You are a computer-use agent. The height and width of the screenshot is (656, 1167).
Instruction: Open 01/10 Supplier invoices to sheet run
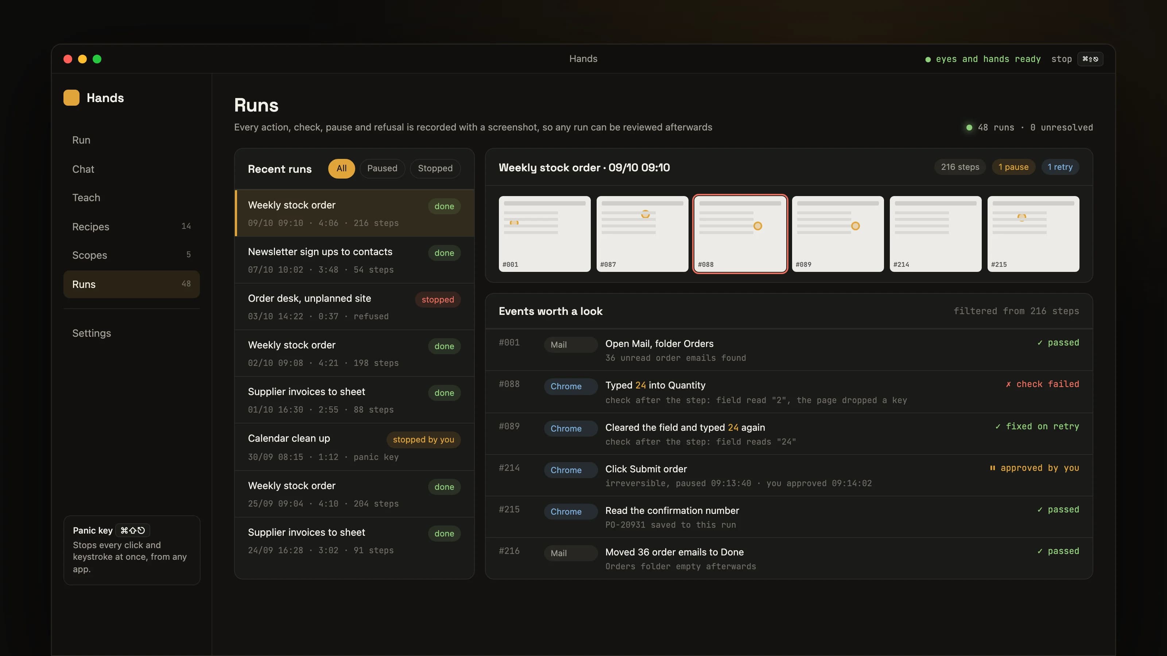[x=354, y=400]
